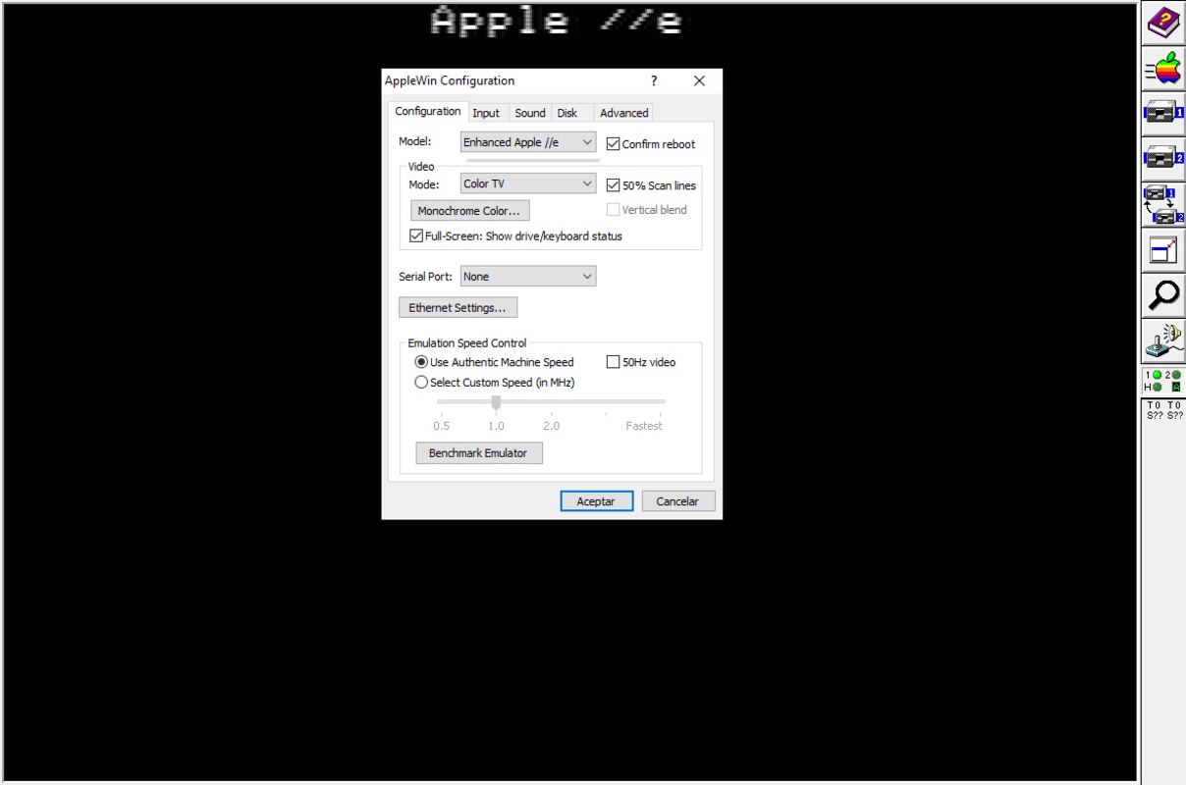Click the dialog's question mark help button
Image resolution: width=1186 pixels, height=785 pixels.
tap(654, 81)
